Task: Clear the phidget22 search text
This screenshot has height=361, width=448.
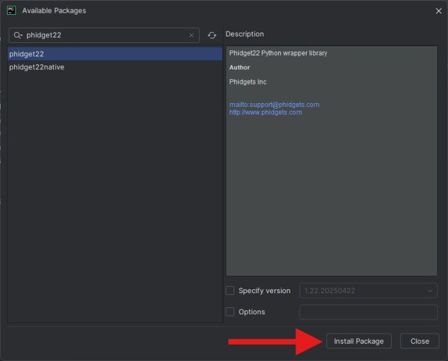Action: click(x=191, y=35)
